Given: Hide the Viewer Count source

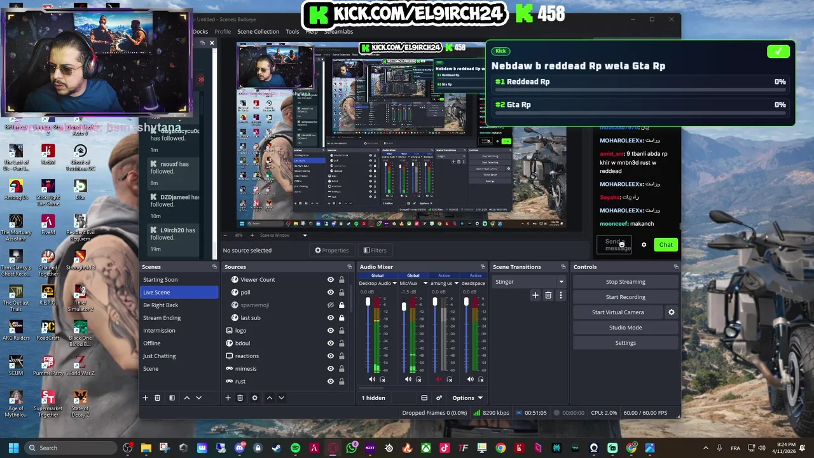Looking at the screenshot, I should point(330,279).
